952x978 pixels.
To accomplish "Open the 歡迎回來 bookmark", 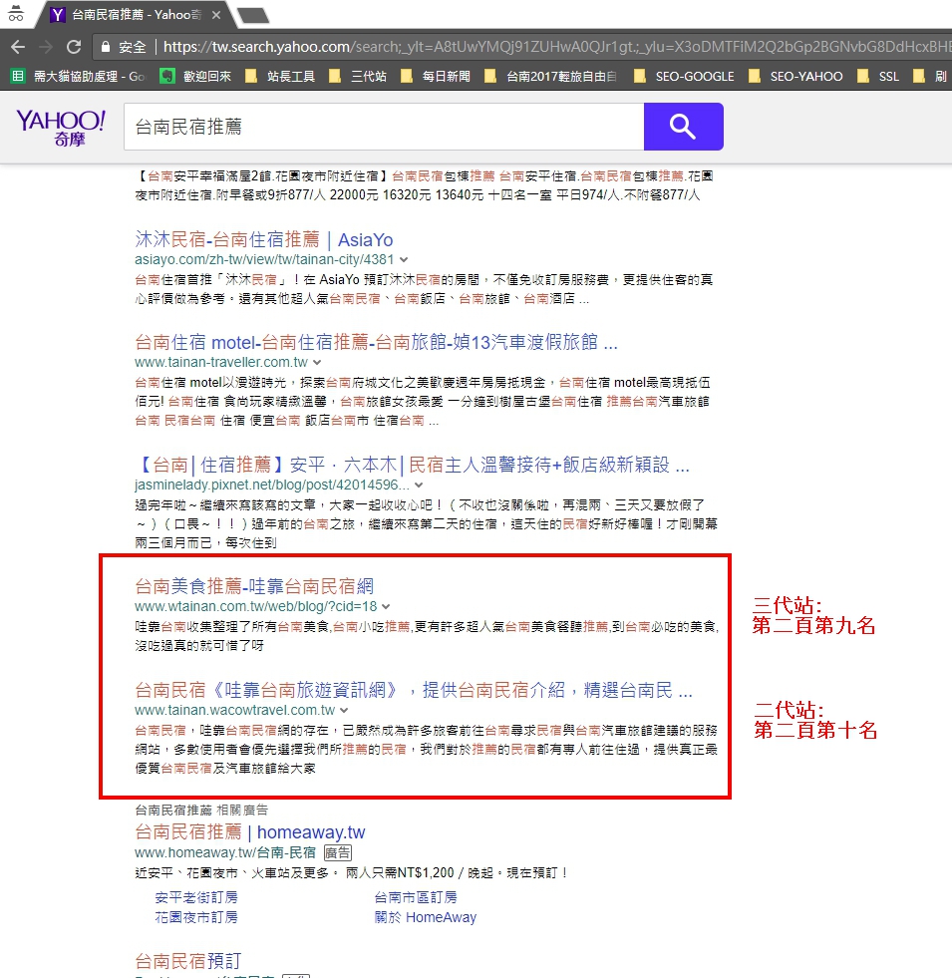I will 195,76.
